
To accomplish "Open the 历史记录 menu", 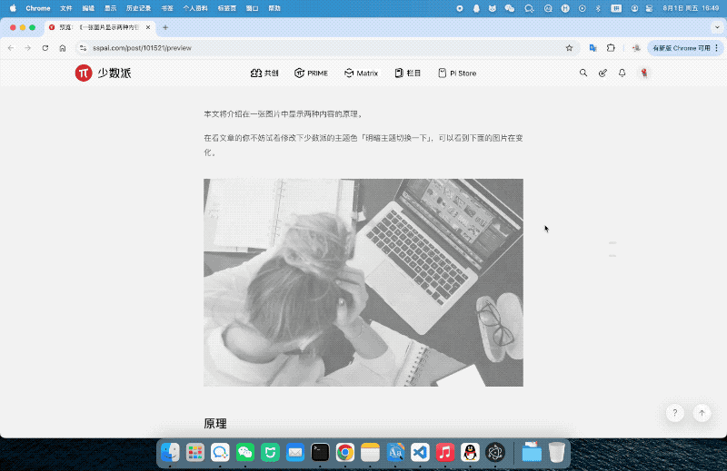I will coord(138,8).
